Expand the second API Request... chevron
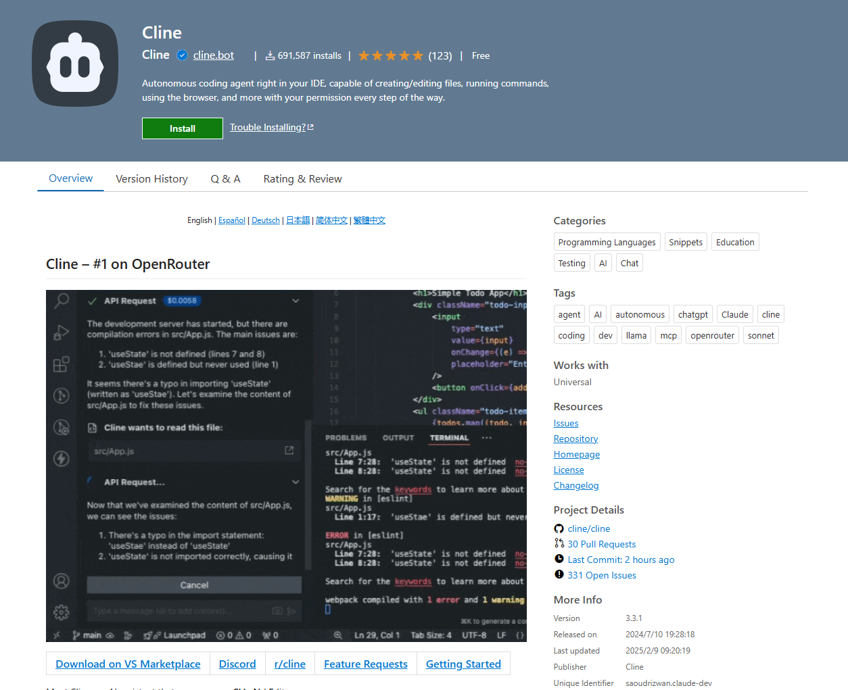Screen dimensions: 848x690 click(296, 482)
